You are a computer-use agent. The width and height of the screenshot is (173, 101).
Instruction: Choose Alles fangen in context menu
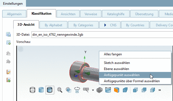click(x=135, y=54)
